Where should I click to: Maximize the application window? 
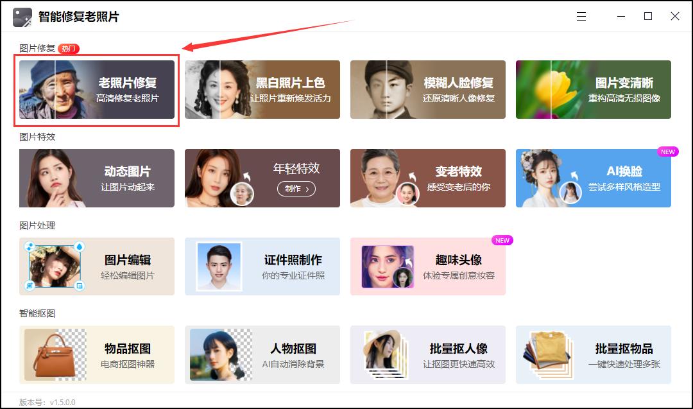point(648,16)
